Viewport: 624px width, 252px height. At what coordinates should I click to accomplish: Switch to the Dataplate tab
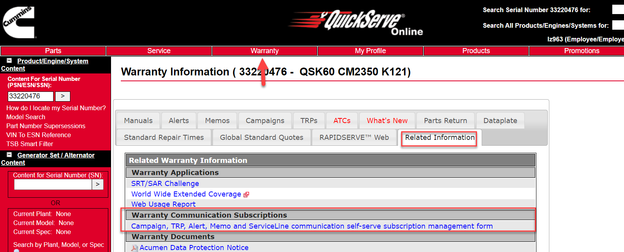pyautogui.click(x=500, y=121)
